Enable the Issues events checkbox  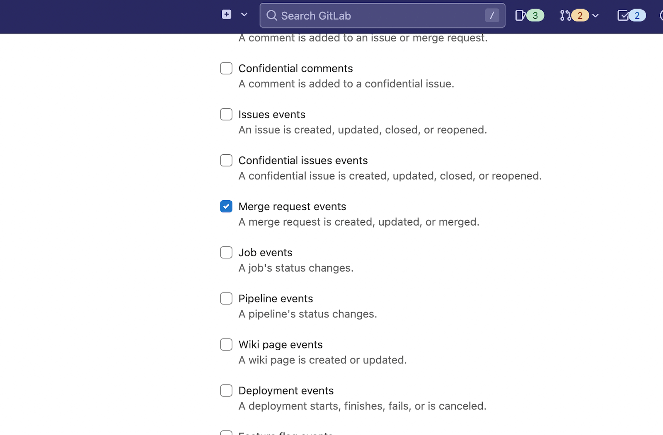pos(226,114)
